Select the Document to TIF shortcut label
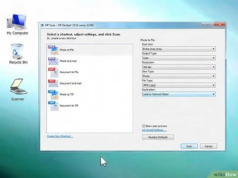The height and width of the screenshot is (178, 238). point(69,106)
